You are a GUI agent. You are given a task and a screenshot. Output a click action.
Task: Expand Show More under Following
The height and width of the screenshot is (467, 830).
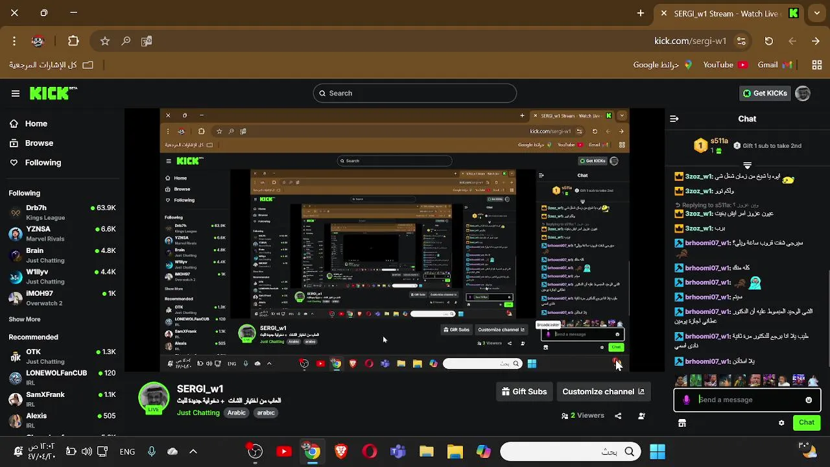click(x=25, y=320)
